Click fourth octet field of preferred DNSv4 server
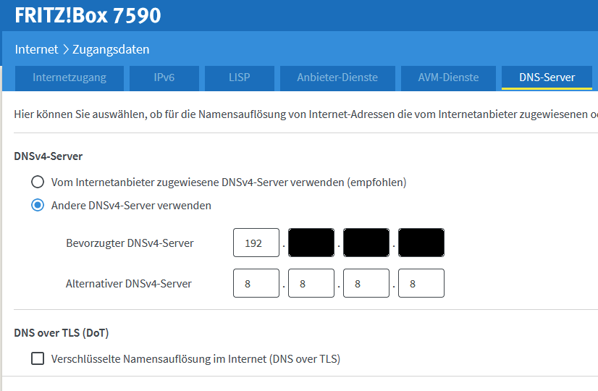 pos(421,243)
